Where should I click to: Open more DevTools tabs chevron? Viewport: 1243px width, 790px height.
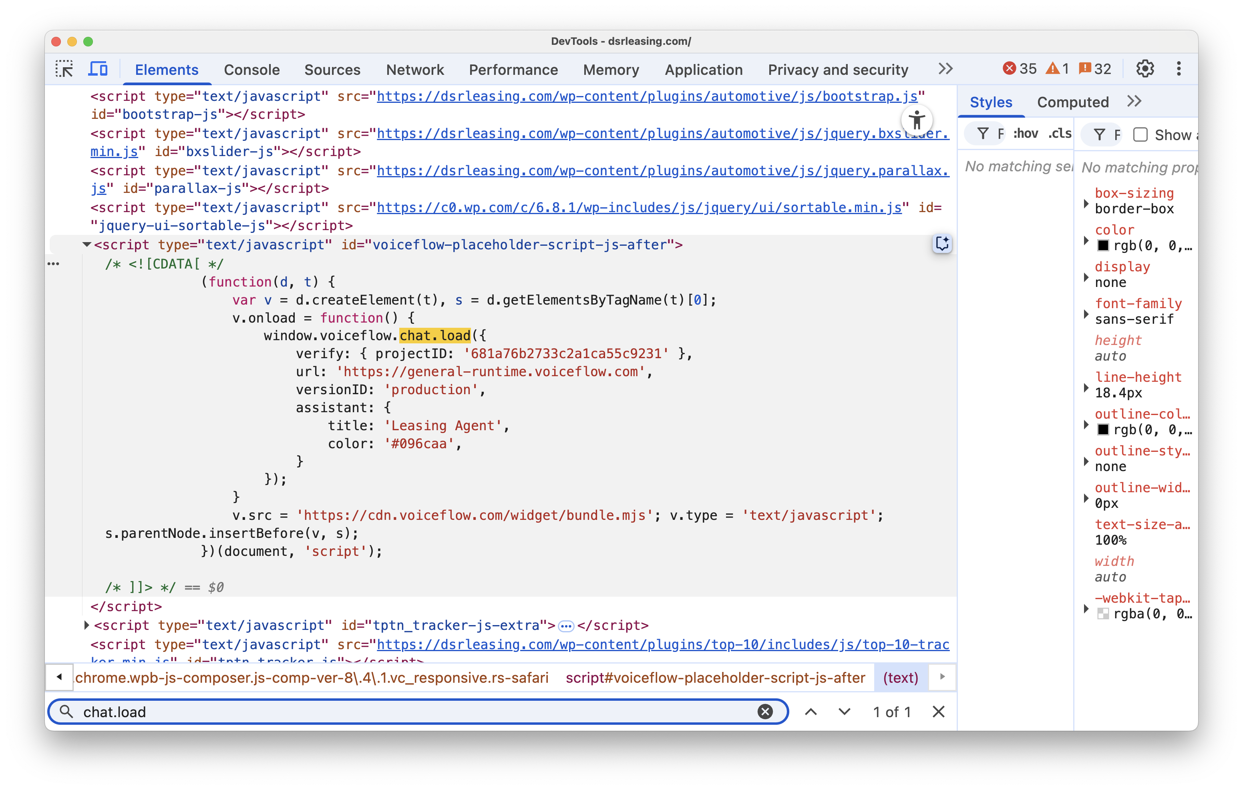coord(945,68)
